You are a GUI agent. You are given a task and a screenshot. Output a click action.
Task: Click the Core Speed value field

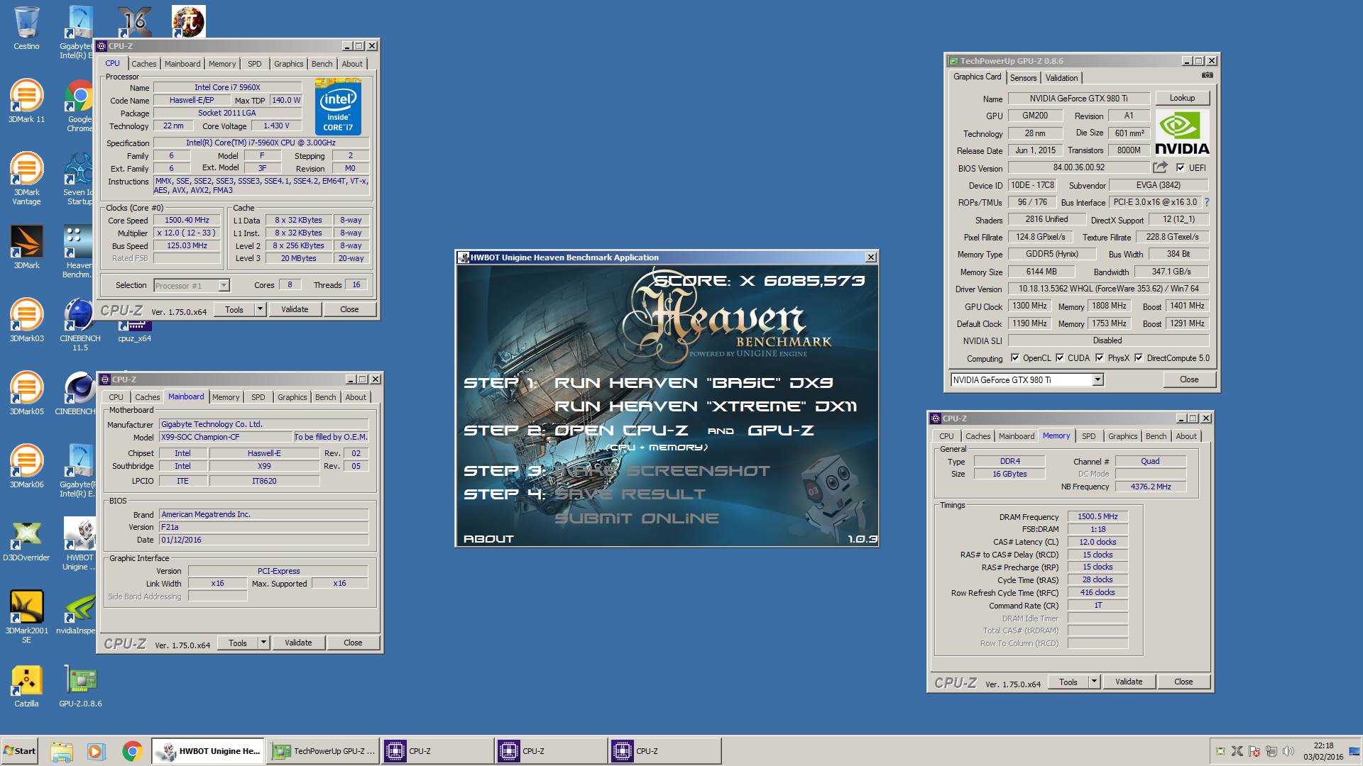(187, 220)
